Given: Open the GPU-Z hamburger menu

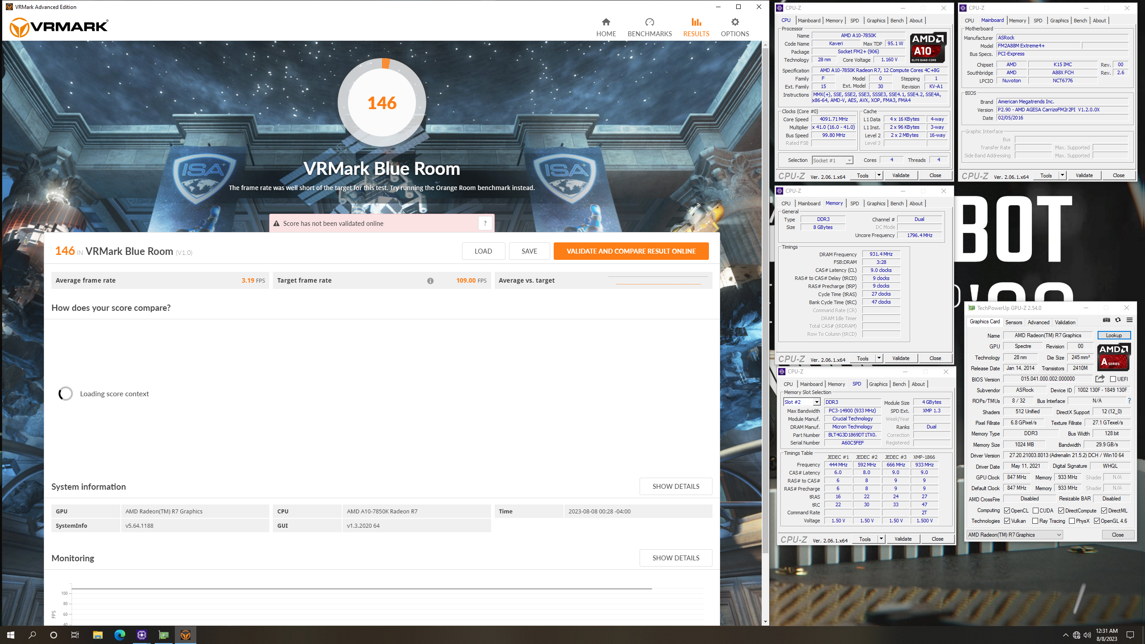Looking at the screenshot, I should pyautogui.click(x=1129, y=320).
